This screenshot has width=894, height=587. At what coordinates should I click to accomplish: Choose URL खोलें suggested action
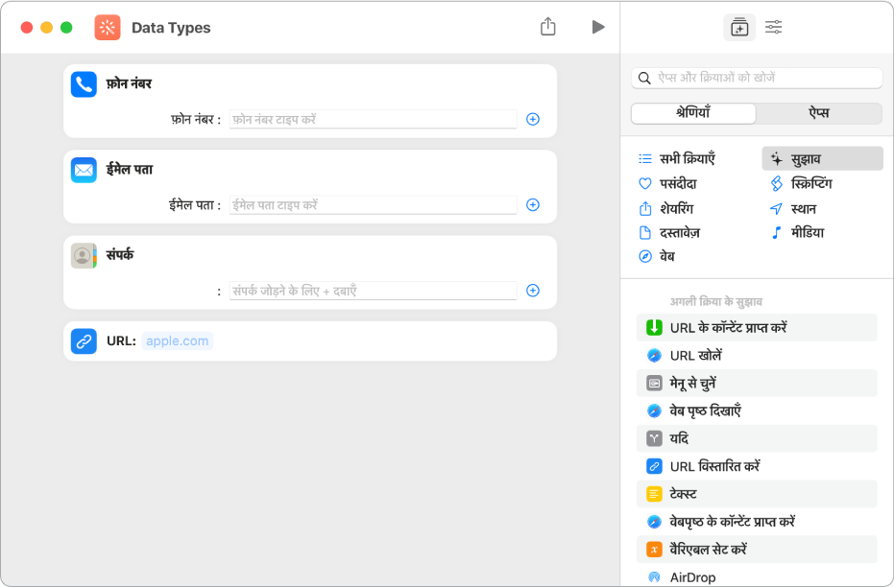click(x=757, y=355)
